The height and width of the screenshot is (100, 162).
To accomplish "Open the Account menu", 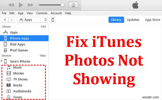I will [56, 13].
